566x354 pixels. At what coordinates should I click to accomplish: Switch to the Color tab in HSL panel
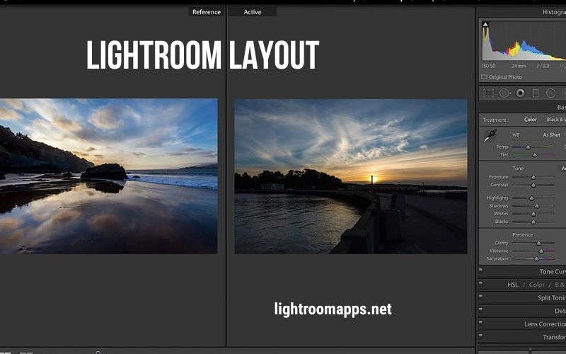click(x=536, y=285)
